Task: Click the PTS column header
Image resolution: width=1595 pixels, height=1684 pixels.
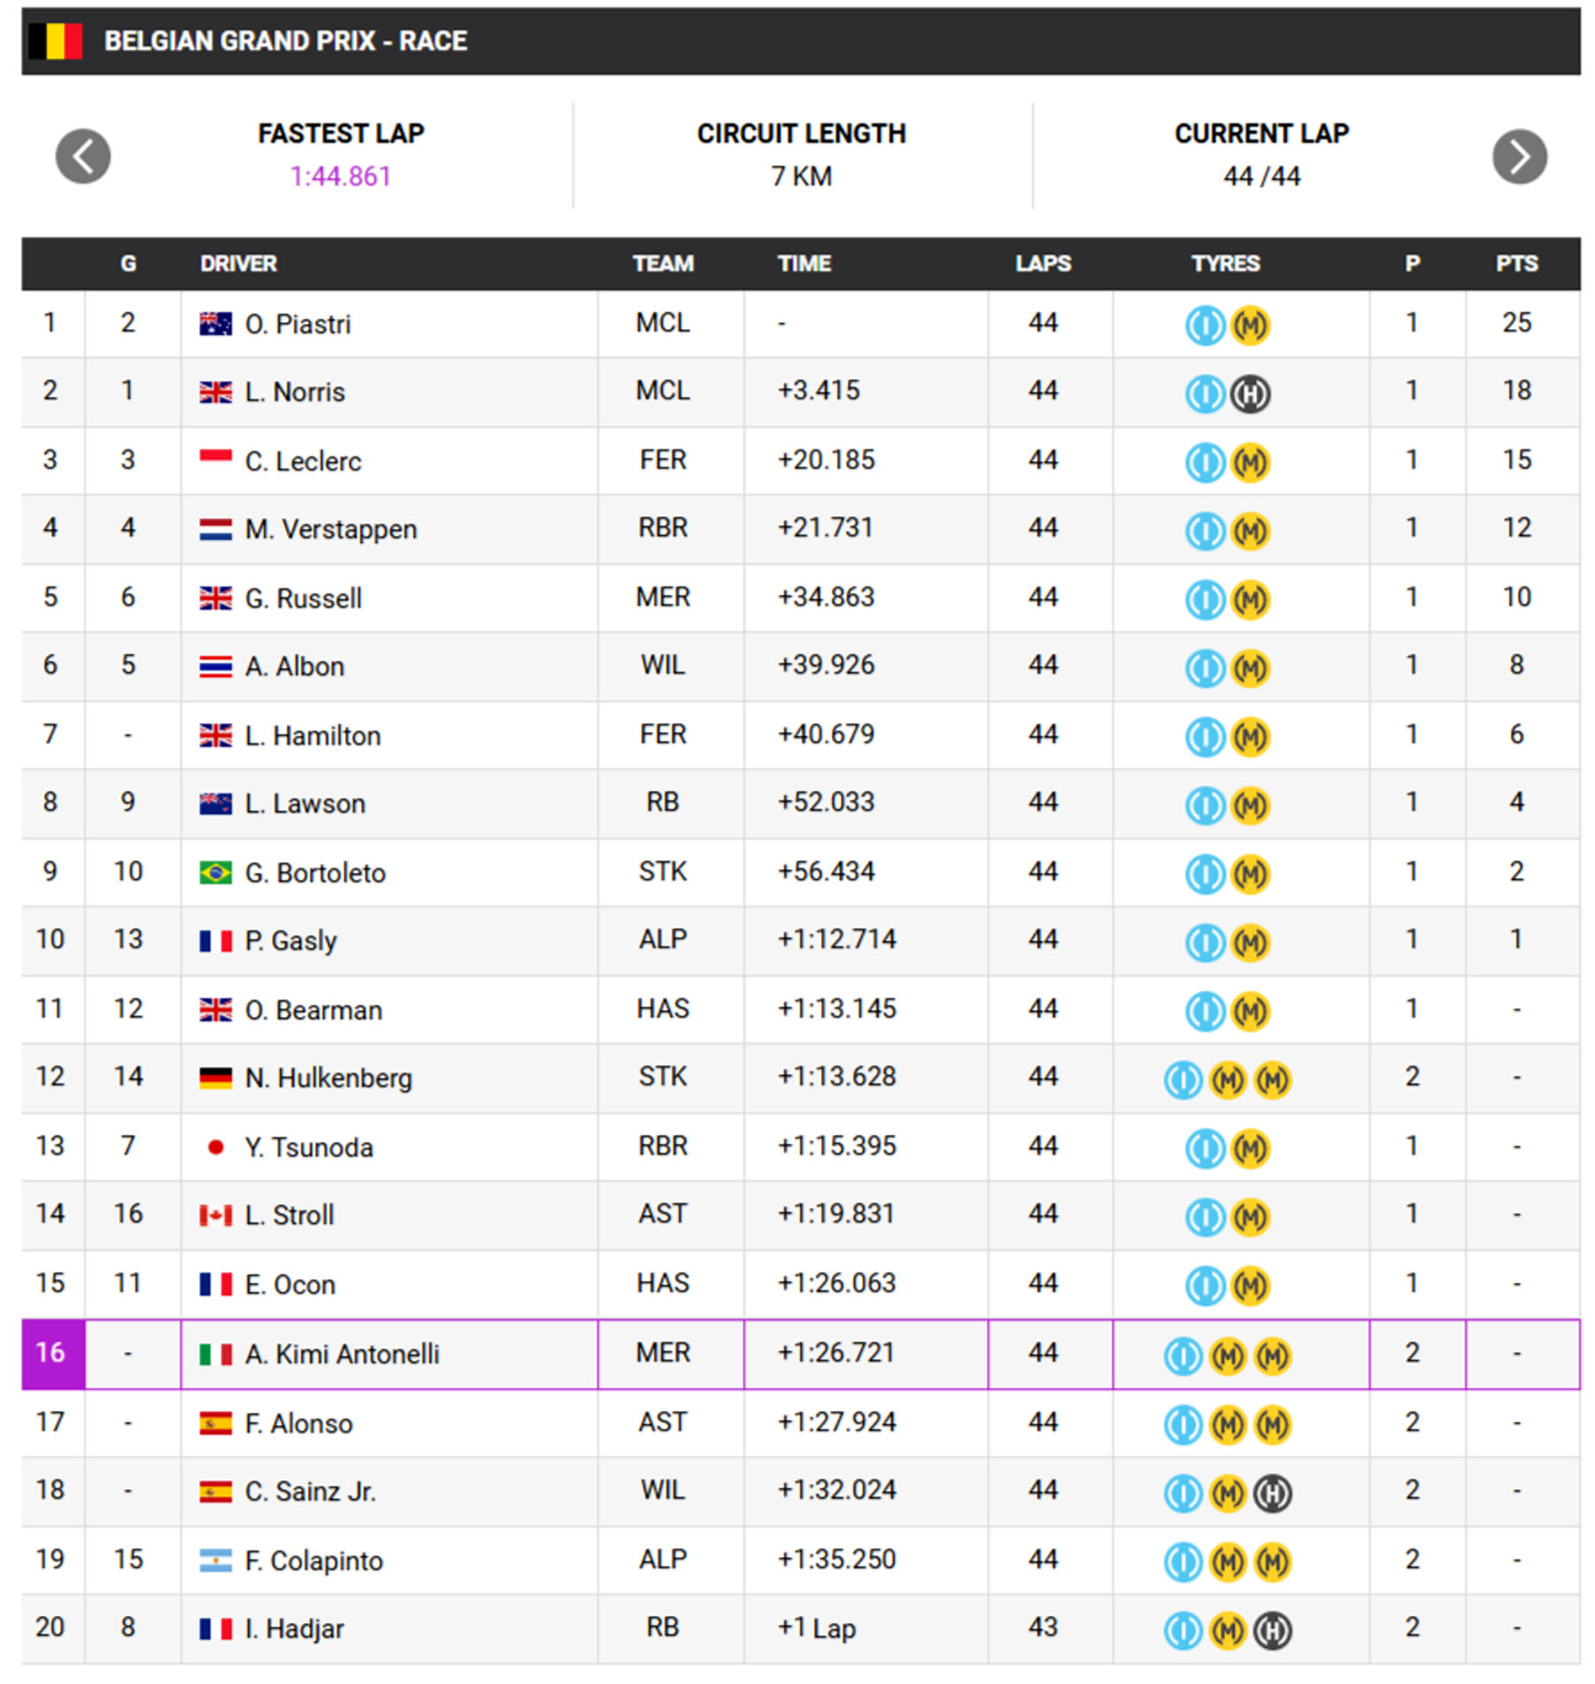Action: tap(1516, 264)
